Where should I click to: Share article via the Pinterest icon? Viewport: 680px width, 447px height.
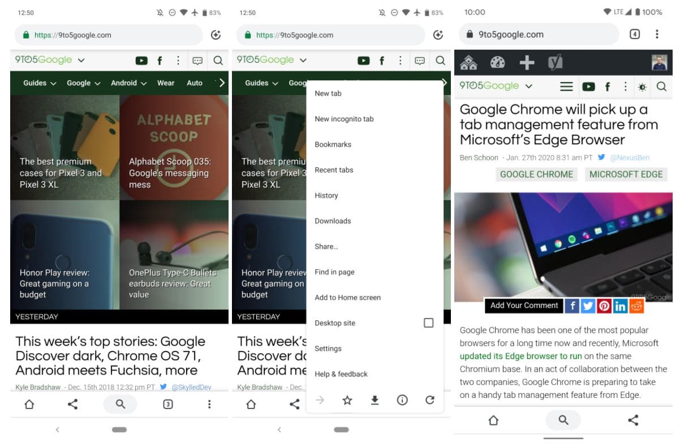tap(604, 306)
